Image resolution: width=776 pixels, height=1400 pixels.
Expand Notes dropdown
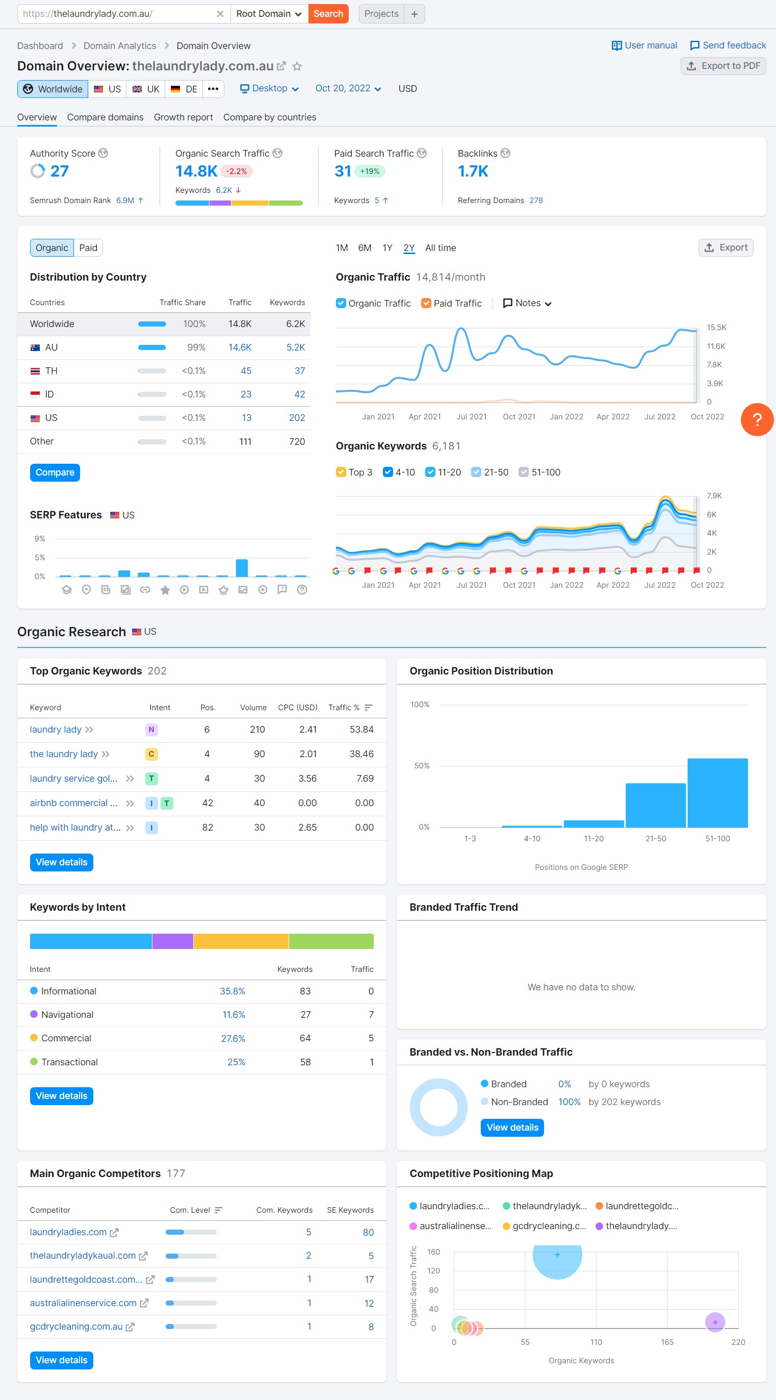pyautogui.click(x=527, y=303)
